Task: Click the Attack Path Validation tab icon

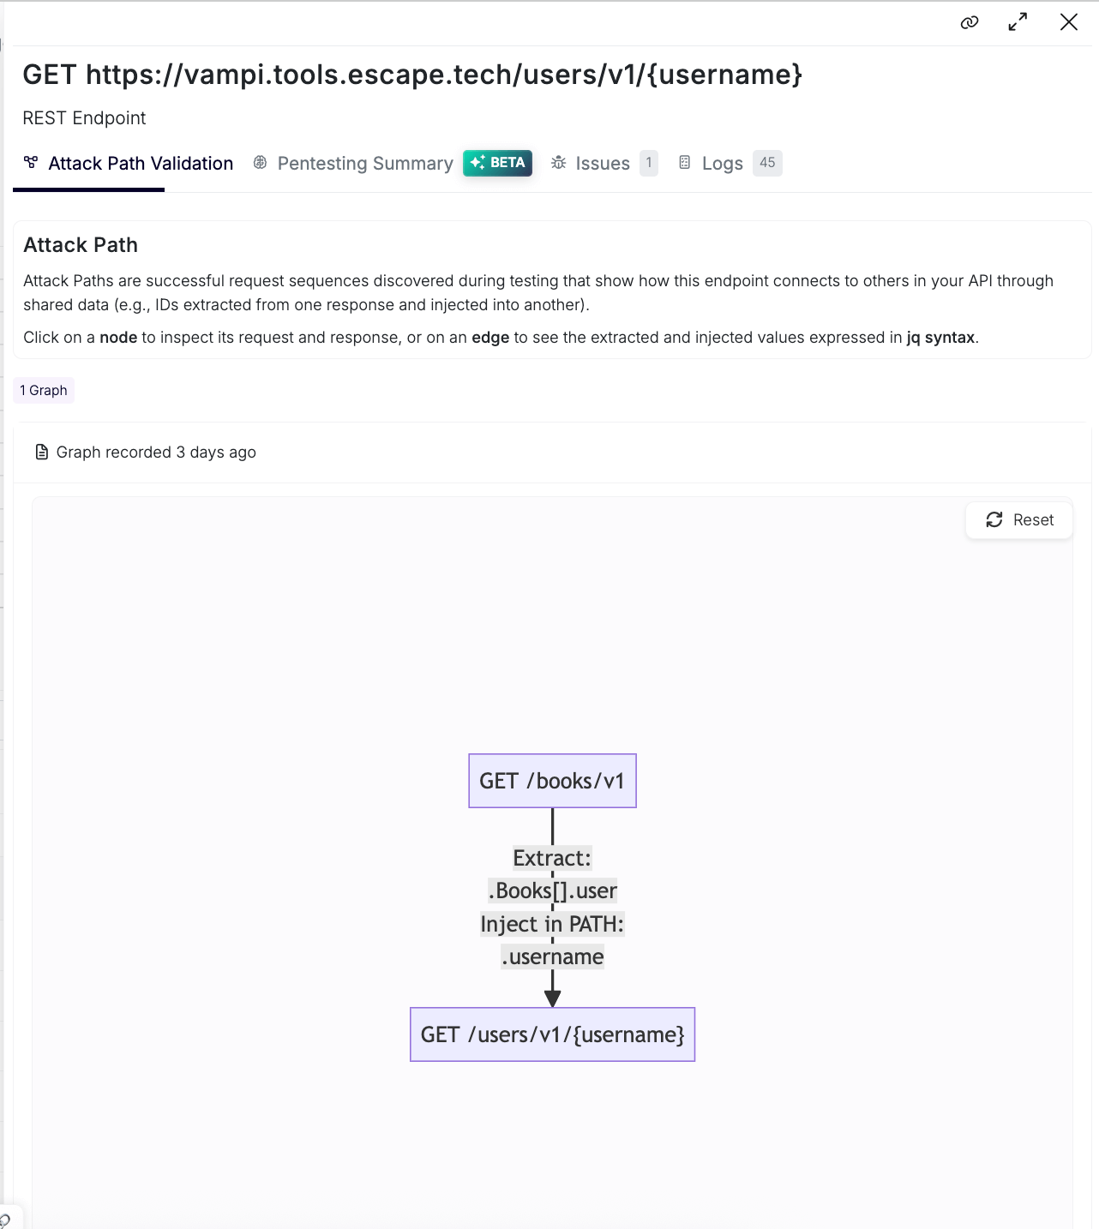Action: pyautogui.click(x=31, y=163)
